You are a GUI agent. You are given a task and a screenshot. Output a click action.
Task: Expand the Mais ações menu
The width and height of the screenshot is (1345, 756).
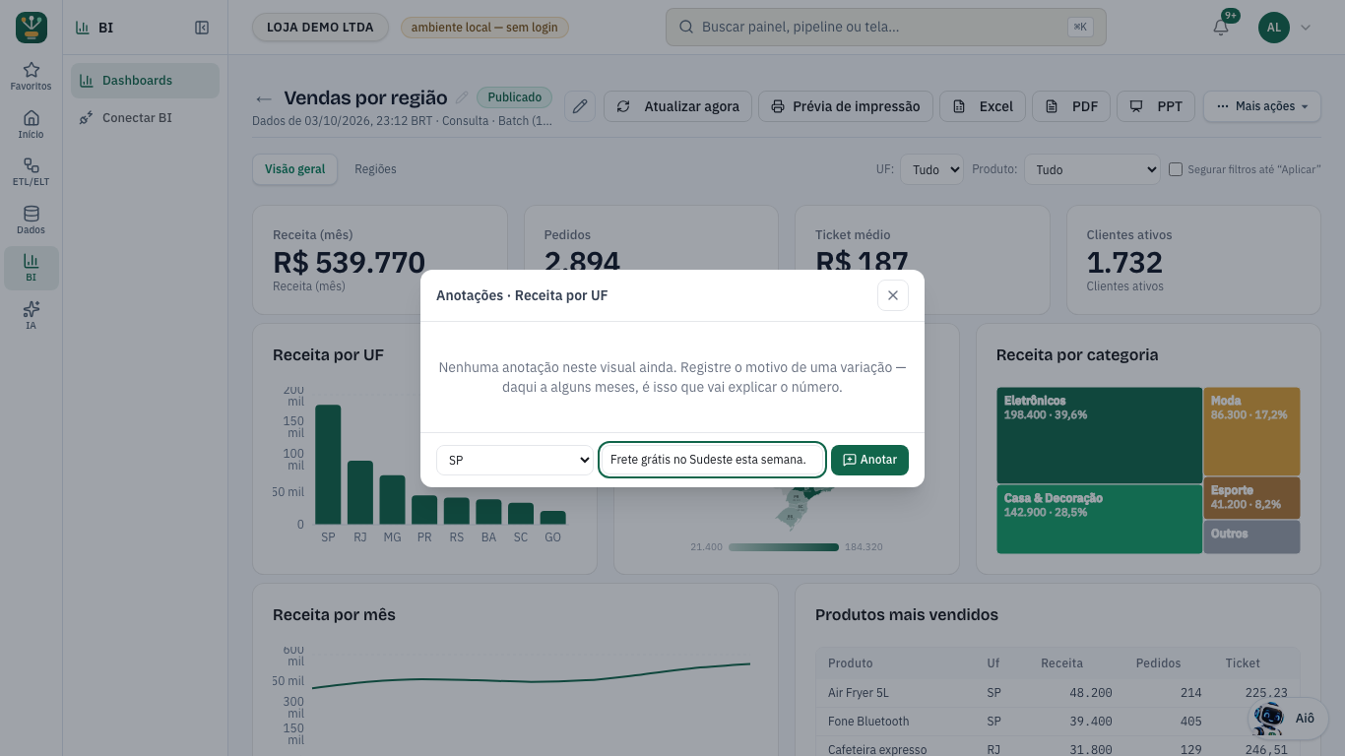click(1262, 106)
